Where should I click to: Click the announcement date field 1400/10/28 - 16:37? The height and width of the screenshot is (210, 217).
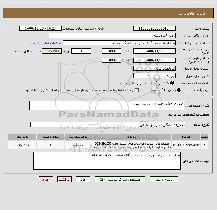coord(41,28)
